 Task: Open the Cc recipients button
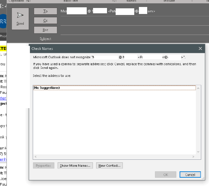46,20
